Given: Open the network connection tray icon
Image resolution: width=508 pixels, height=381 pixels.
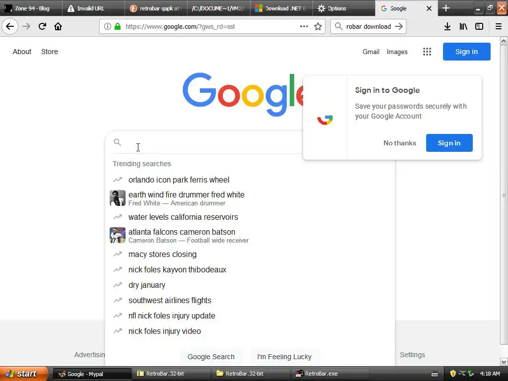Looking at the screenshot, I should click(x=462, y=374).
